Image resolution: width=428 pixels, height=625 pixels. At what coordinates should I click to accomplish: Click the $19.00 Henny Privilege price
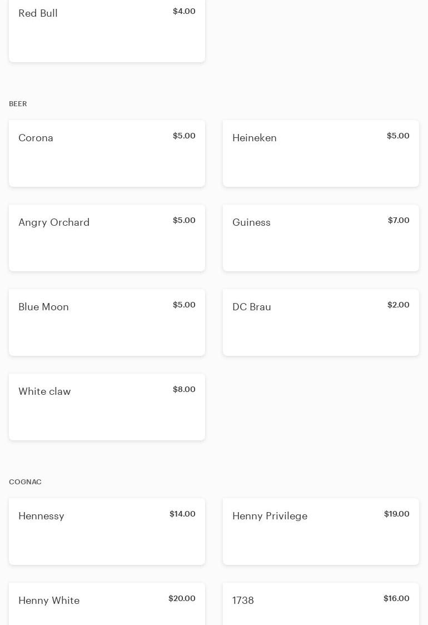(396, 514)
